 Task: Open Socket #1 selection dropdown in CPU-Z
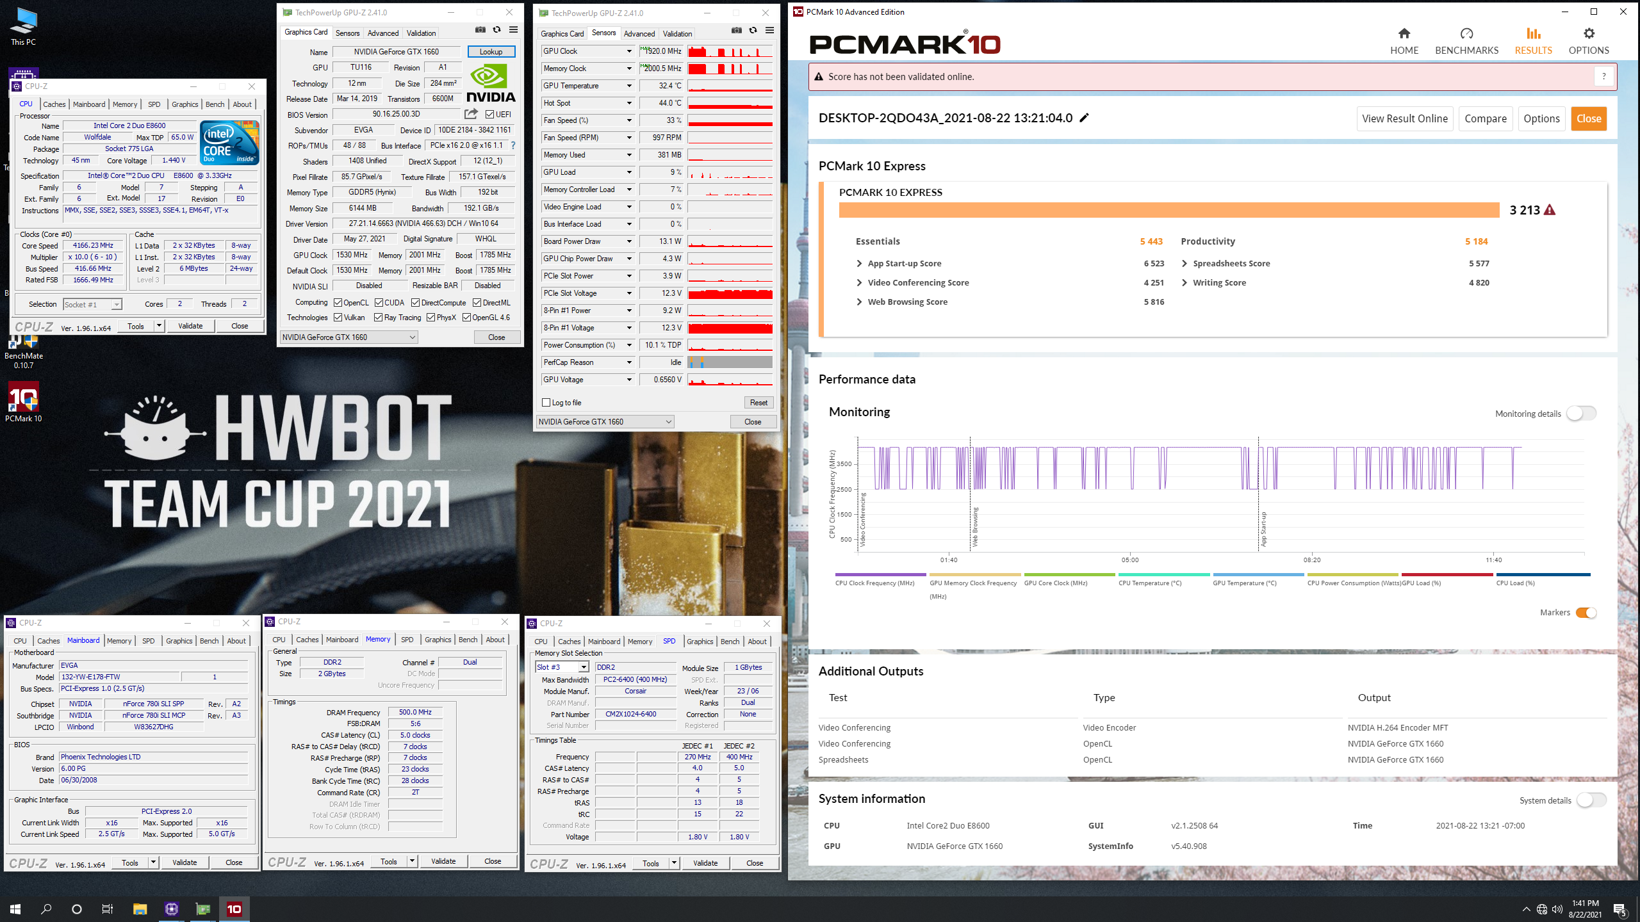click(x=92, y=305)
